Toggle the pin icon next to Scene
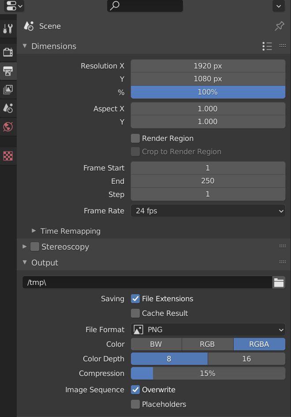Viewport: 291px width, 417px height. [x=280, y=26]
